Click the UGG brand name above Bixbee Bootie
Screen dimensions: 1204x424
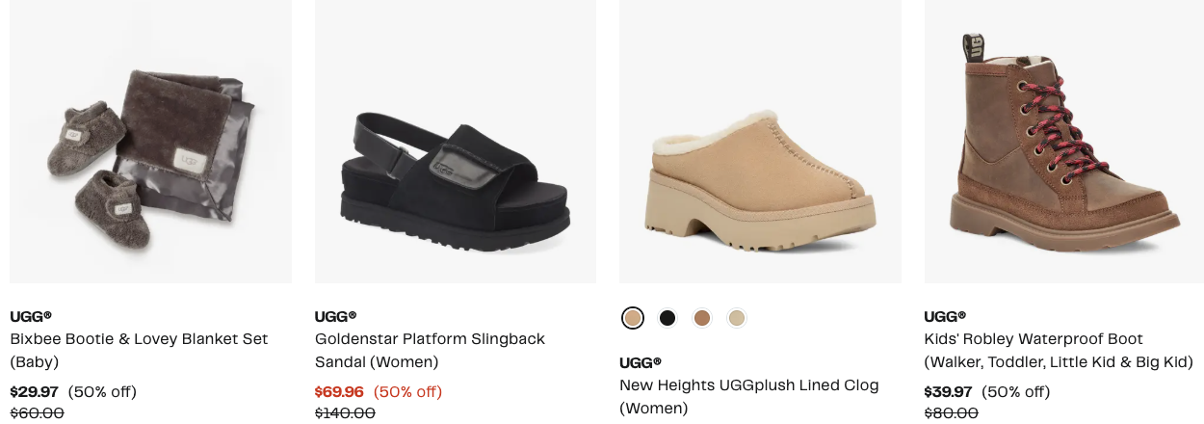pyautogui.click(x=31, y=316)
